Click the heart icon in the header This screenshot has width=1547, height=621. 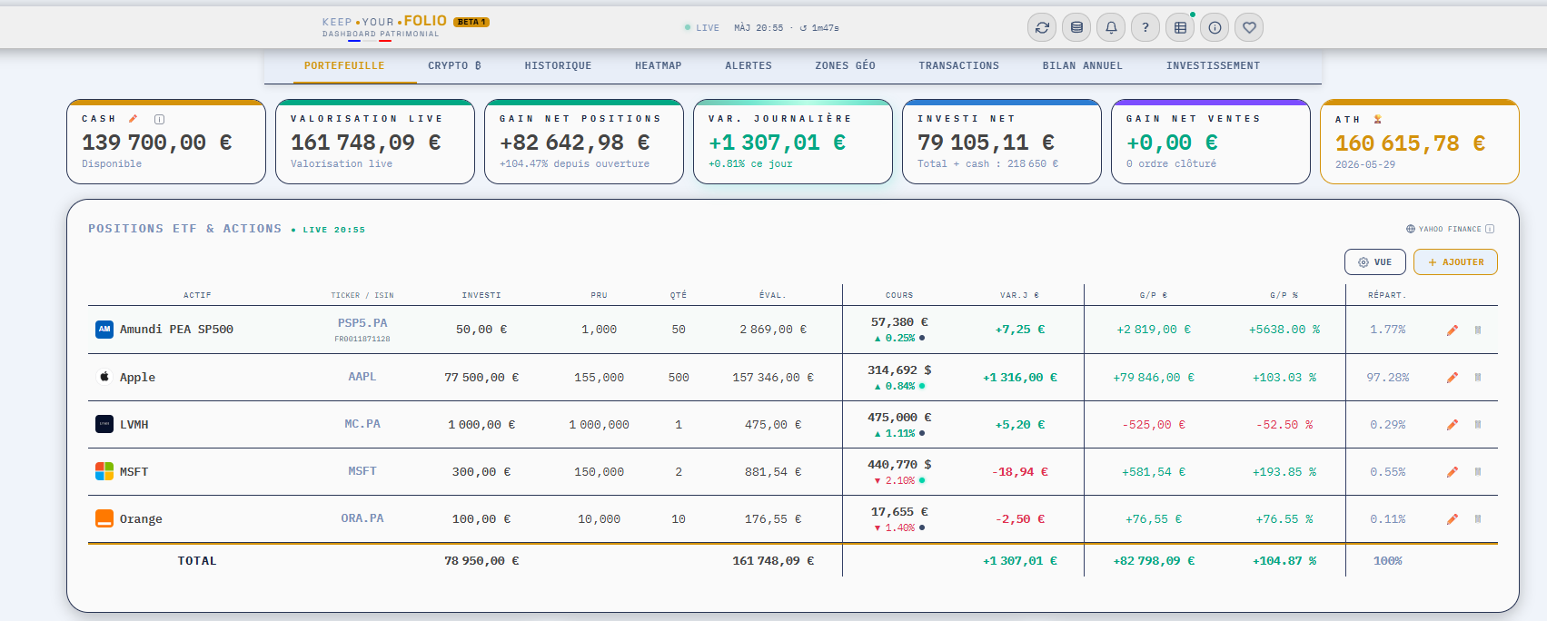pyautogui.click(x=1249, y=27)
